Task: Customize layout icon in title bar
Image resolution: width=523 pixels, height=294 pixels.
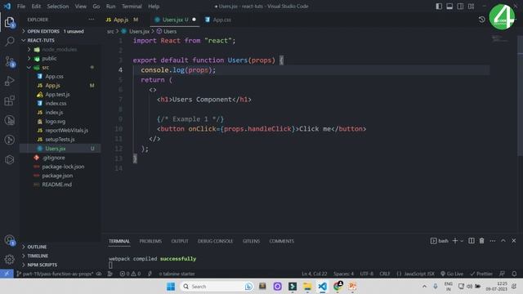Action: tap(471, 7)
